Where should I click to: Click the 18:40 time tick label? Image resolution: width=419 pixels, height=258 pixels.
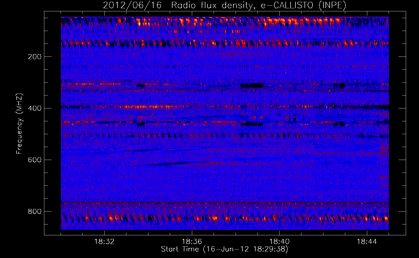279,242
